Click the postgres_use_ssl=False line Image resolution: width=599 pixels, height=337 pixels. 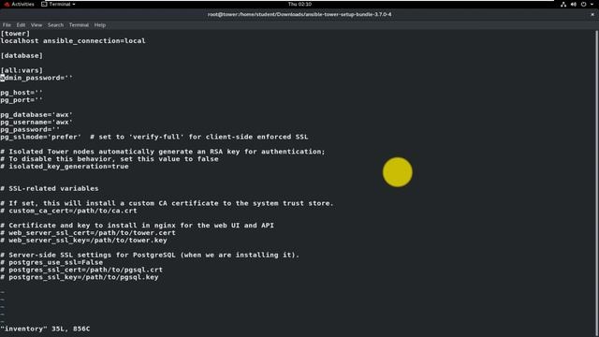(x=51, y=262)
